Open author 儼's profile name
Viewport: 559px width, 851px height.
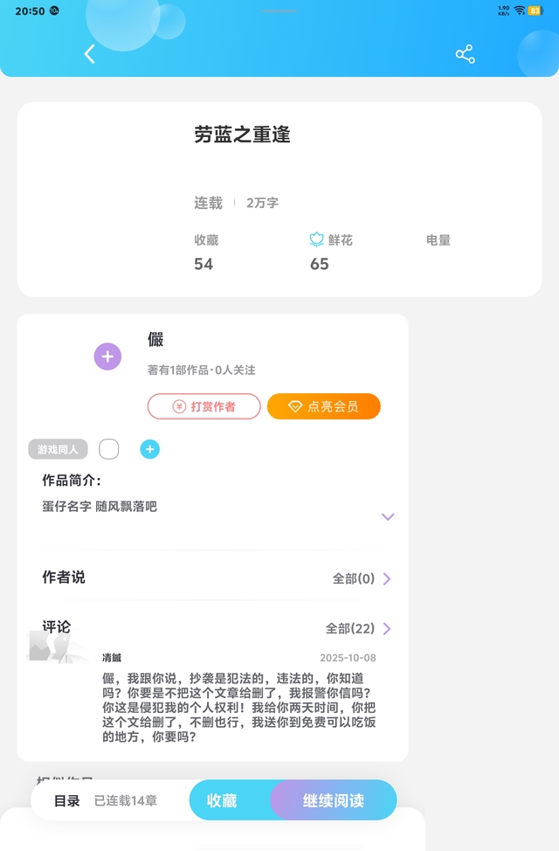tap(155, 340)
